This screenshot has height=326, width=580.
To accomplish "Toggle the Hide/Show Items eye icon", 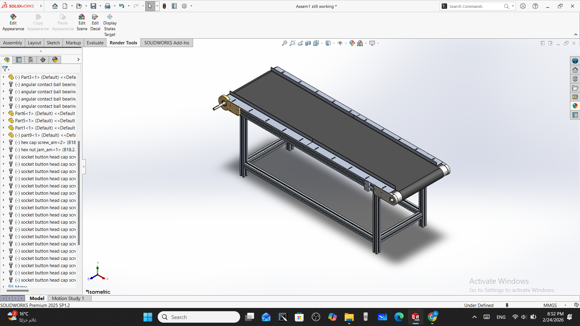I will point(340,43).
